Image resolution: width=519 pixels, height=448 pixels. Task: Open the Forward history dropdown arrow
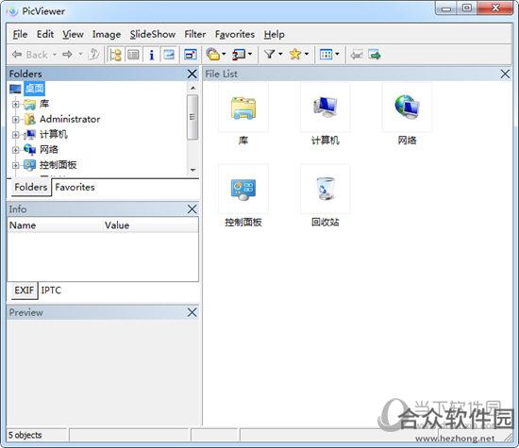point(80,55)
